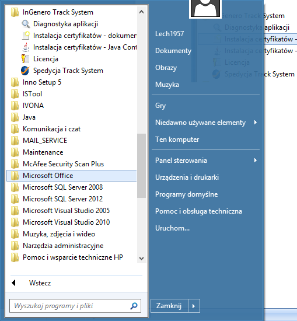
Task: Expand the ISTool folder
Action: 72,94
